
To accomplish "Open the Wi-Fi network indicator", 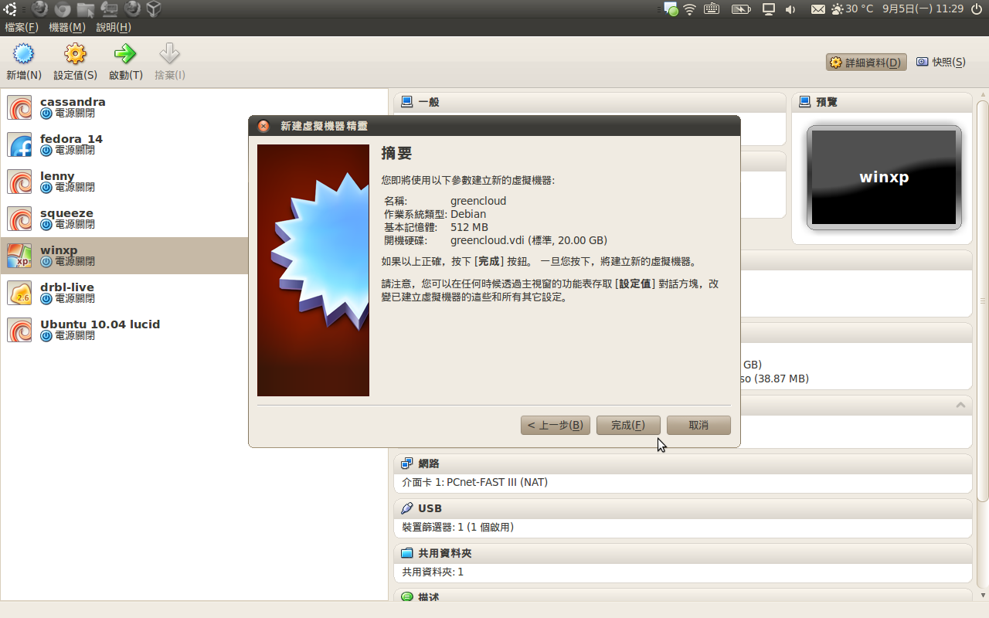I will click(690, 9).
